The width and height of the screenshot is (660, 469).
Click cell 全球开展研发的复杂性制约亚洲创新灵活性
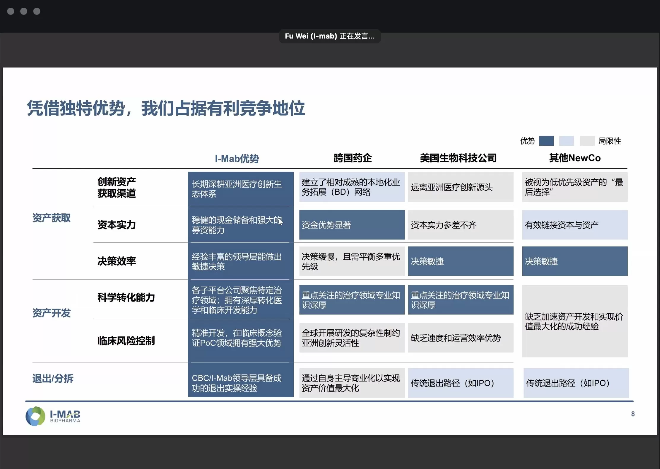pos(352,338)
